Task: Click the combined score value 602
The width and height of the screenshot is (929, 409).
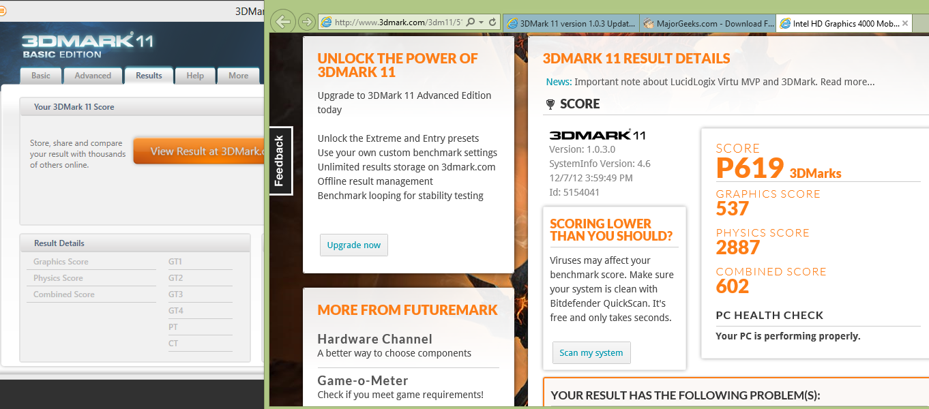Action: 733,286
